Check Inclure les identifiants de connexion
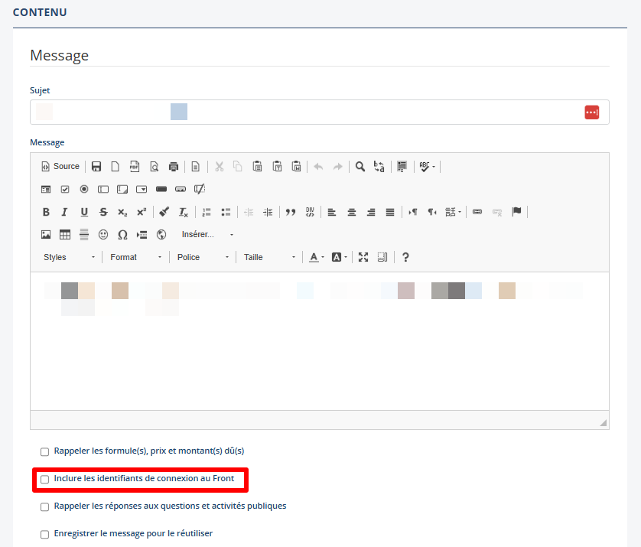Screen dimensions: 641x547 pos(44,479)
